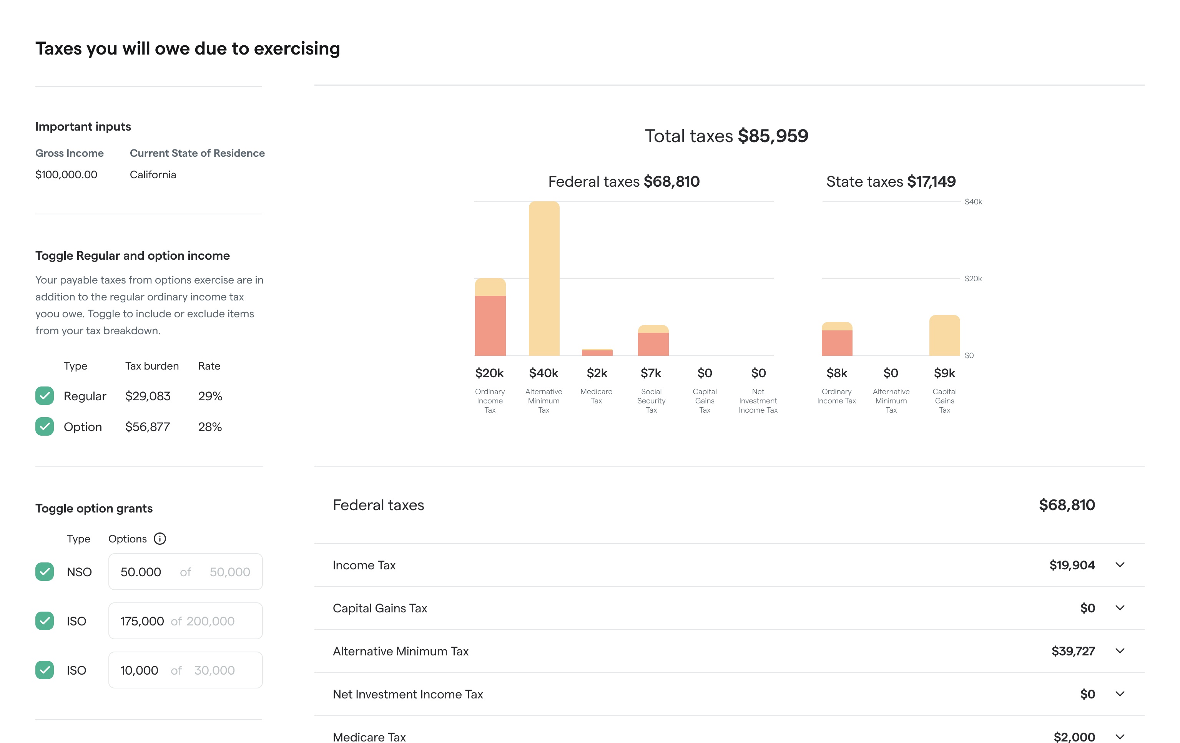Click the Options info icon
1180x743 pixels.
(x=160, y=539)
